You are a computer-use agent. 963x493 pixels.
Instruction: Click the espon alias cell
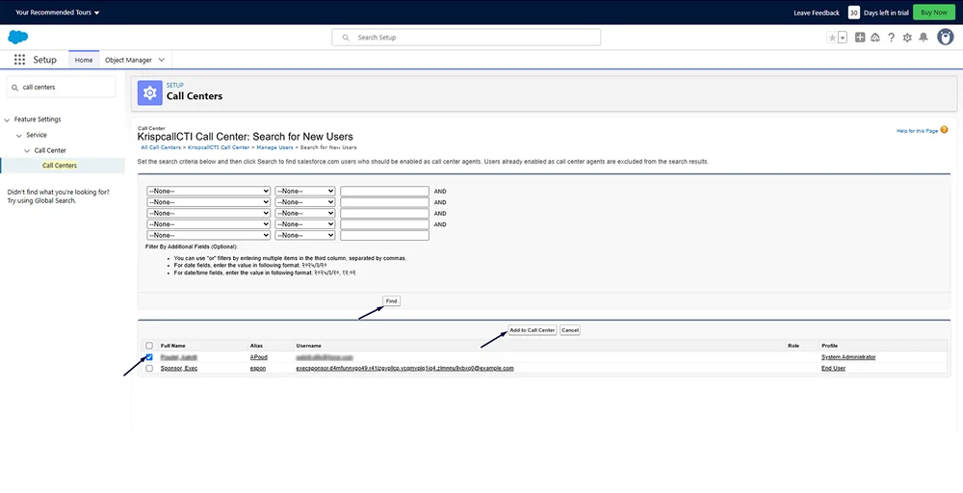click(x=258, y=369)
